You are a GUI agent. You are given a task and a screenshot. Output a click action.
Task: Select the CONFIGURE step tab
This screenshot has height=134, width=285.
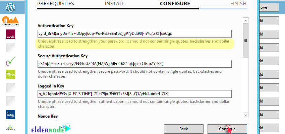175,4
